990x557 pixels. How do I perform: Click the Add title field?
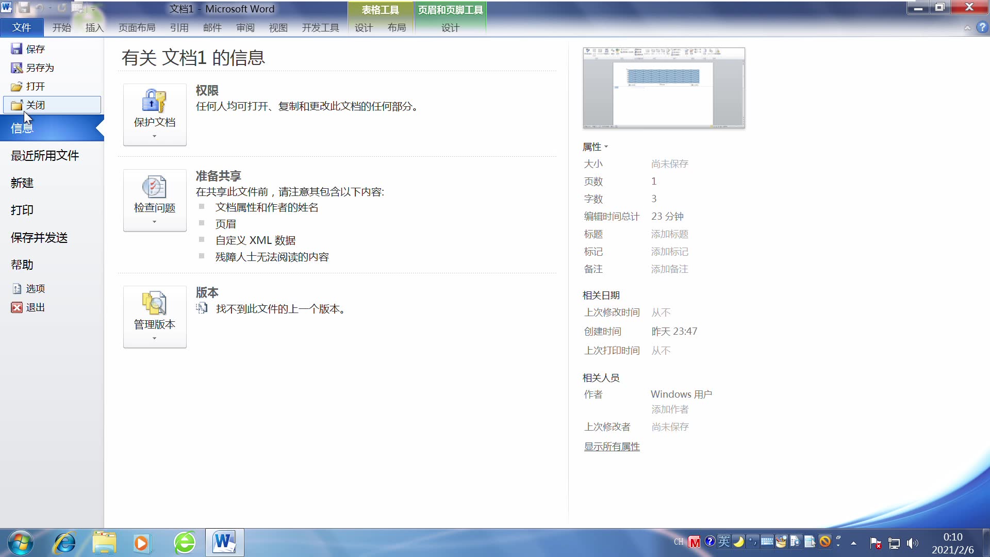pos(669,234)
